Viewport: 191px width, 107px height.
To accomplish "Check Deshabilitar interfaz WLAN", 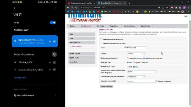I will tap(101, 39).
